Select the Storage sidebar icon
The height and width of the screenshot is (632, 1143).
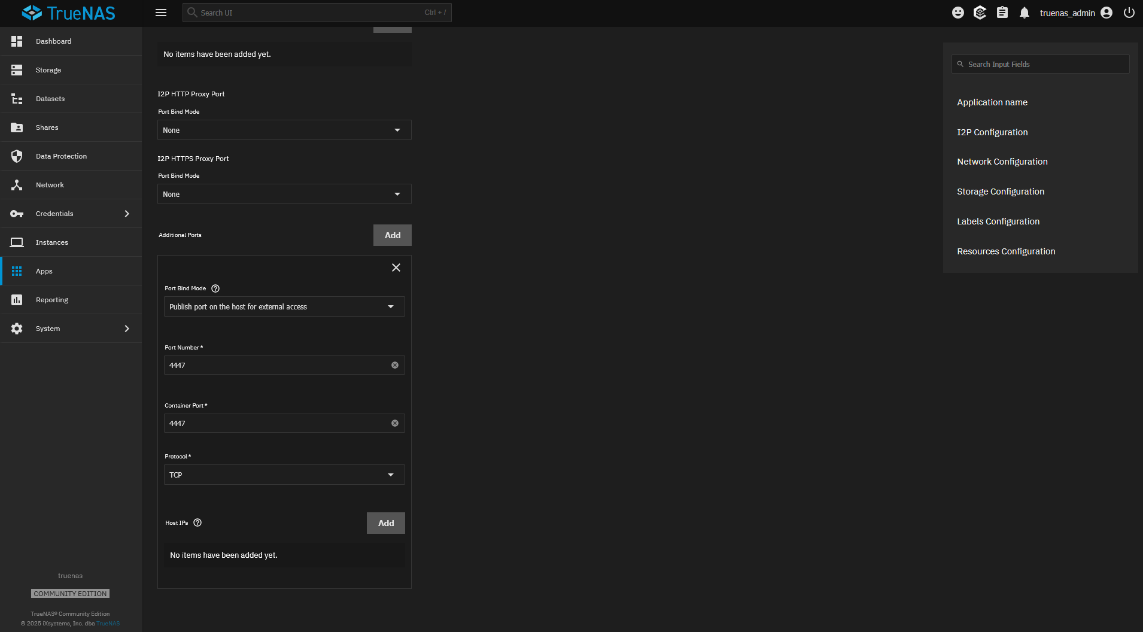(x=48, y=69)
